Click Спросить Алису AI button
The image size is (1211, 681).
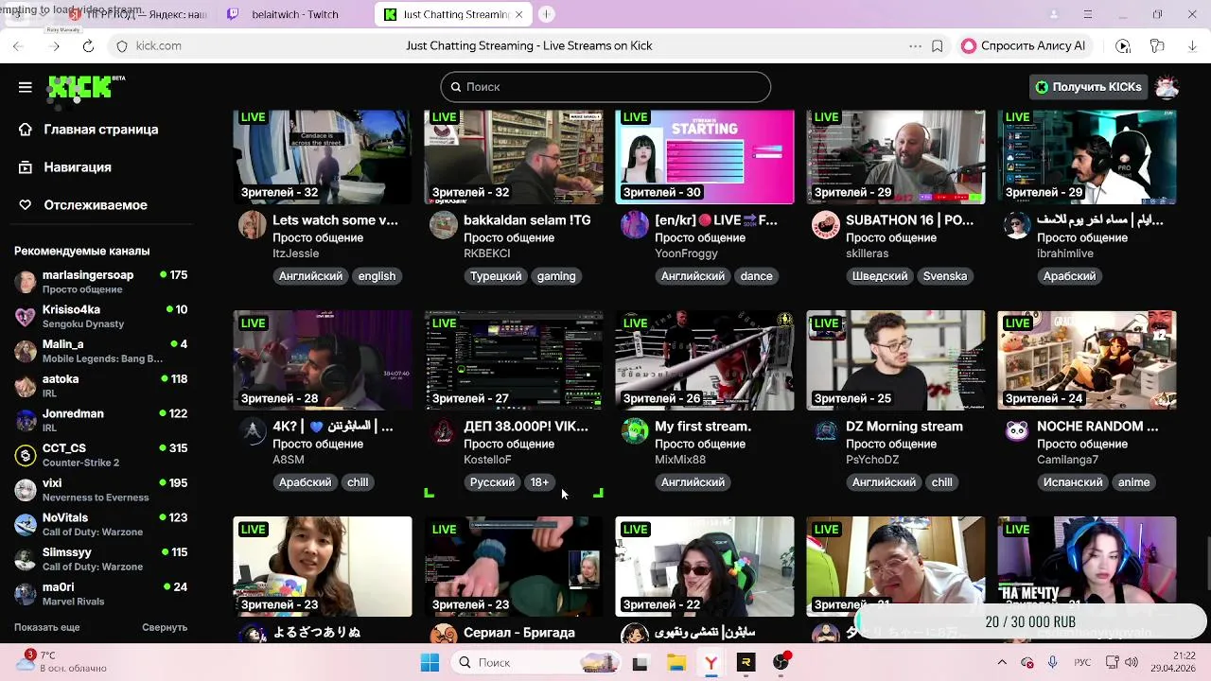coord(1023,45)
